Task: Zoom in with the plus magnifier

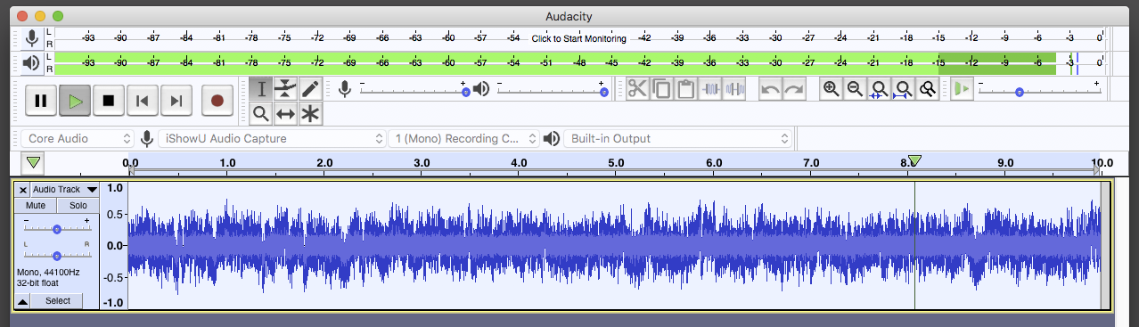Action: click(831, 88)
